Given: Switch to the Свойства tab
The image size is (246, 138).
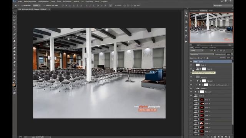Looking at the screenshot, I should click(x=213, y=48).
